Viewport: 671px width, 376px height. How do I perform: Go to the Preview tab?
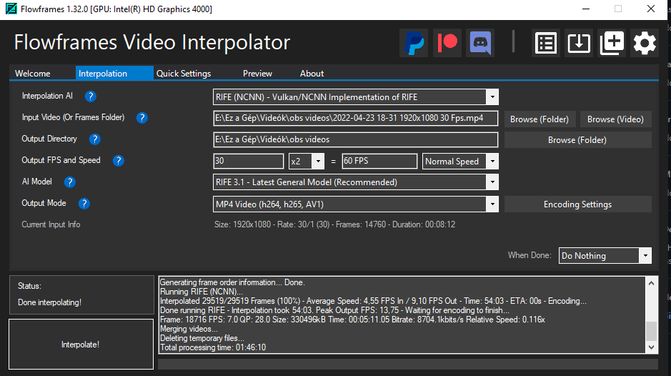point(257,73)
